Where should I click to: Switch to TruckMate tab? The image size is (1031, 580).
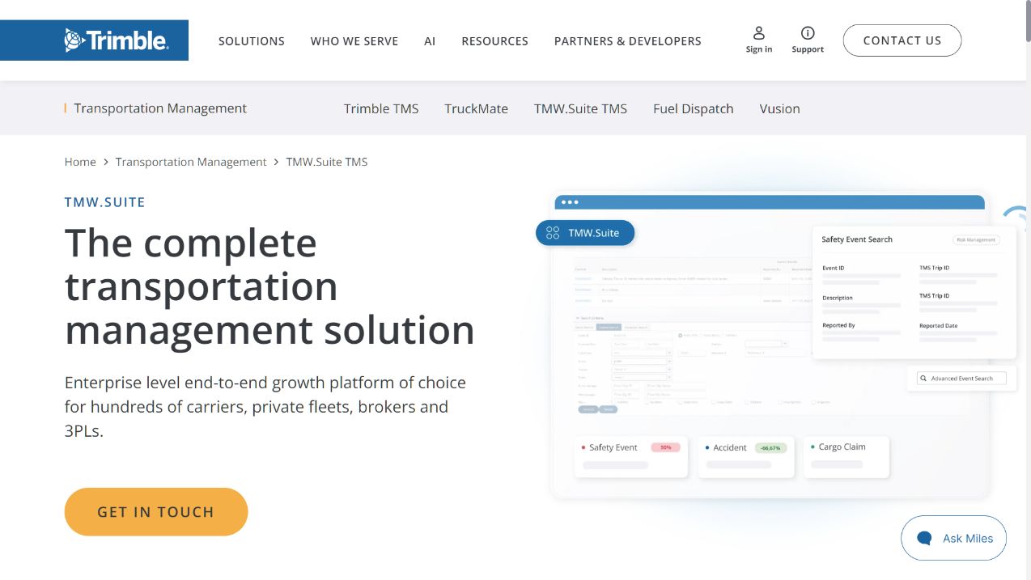coord(477,108)
